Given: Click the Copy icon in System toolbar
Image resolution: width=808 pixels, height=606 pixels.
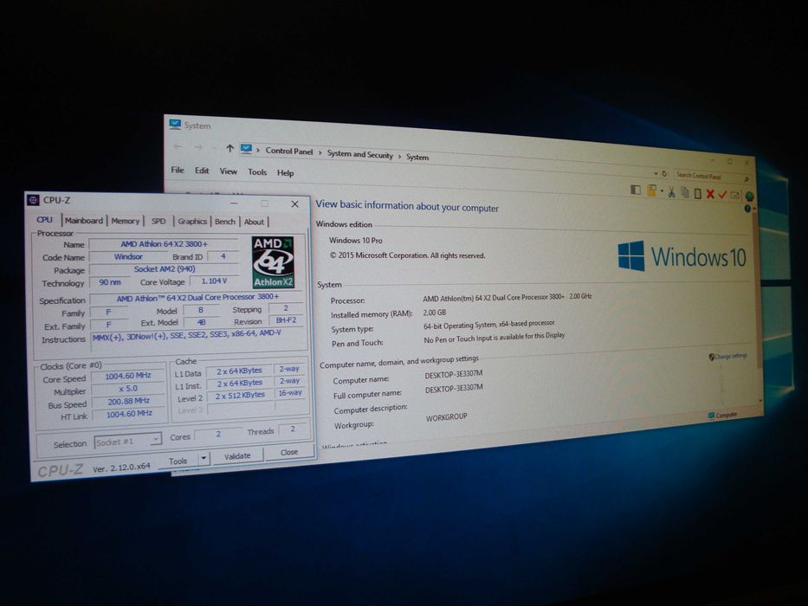Looking at the screenshot, I should 685,193.
